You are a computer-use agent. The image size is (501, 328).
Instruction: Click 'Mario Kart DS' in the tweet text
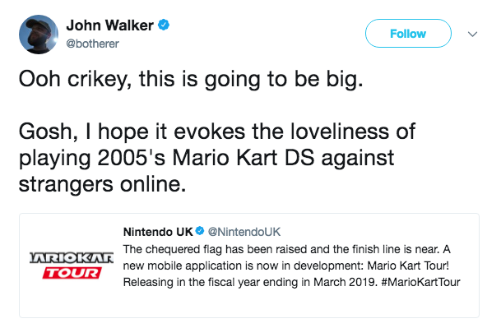[244, 158]
